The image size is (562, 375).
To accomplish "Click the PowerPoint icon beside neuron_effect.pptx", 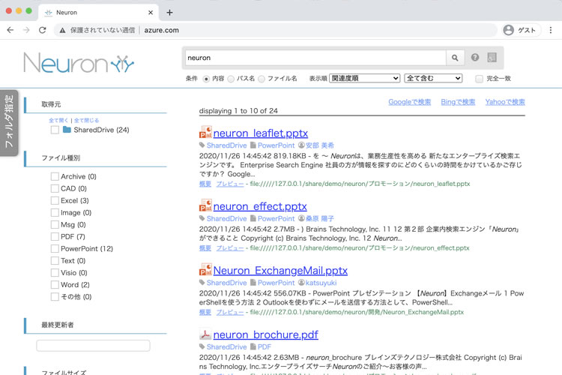I will pyautogui.click(x=205, y=205).
